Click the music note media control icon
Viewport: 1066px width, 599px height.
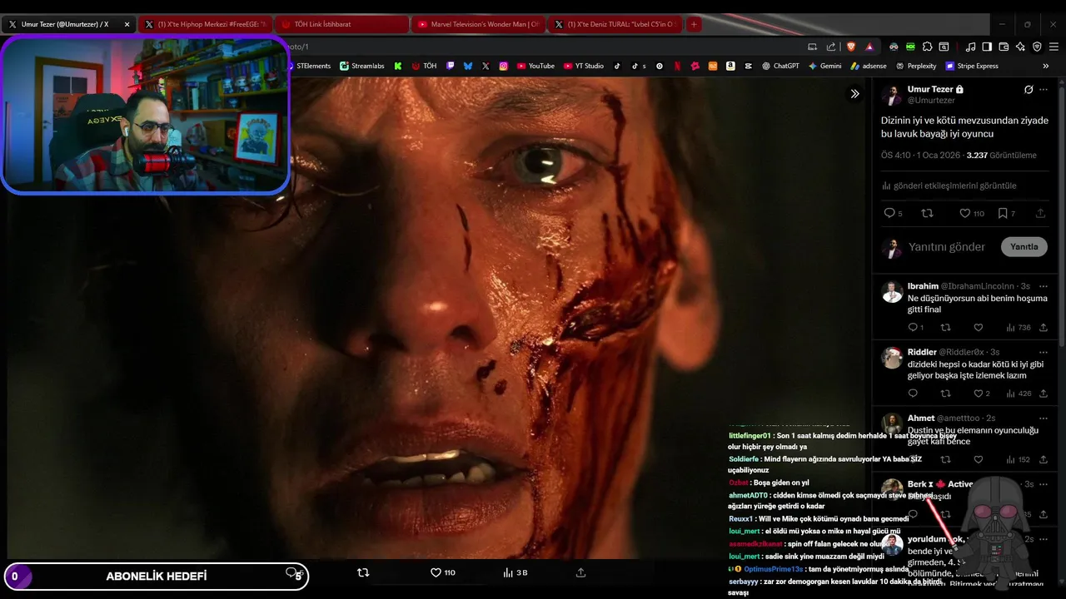tap(970, 47)
